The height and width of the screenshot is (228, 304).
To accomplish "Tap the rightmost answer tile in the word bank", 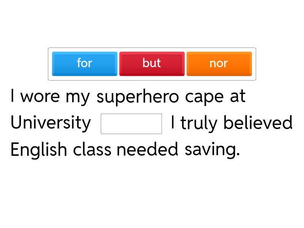I will [219, 63].
